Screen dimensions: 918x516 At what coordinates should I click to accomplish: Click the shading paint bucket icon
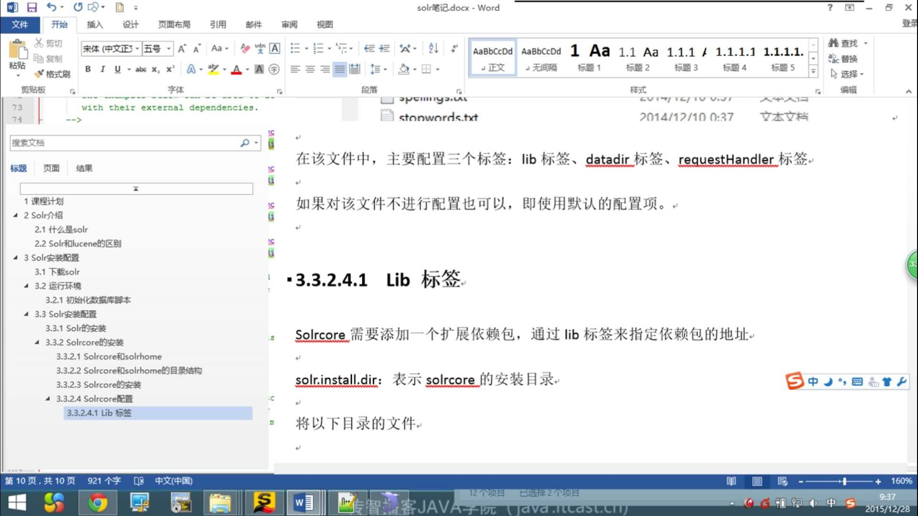pyautogui.click(x=404, y=69)
